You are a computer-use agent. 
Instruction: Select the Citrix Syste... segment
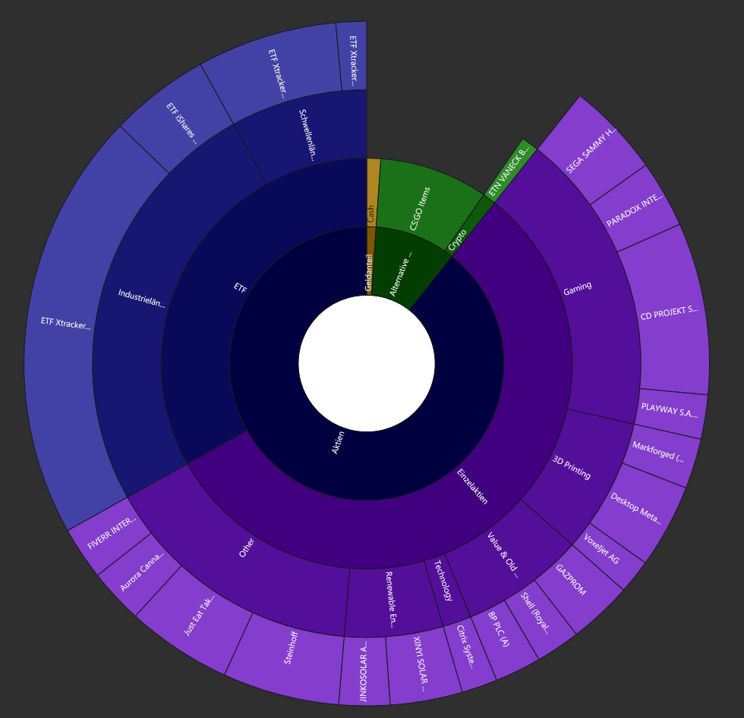tap(468, 654)
